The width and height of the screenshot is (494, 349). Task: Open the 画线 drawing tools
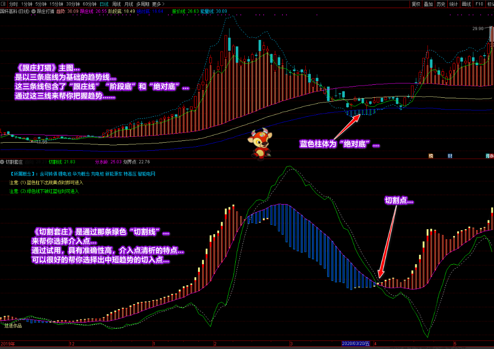(467, 4)
